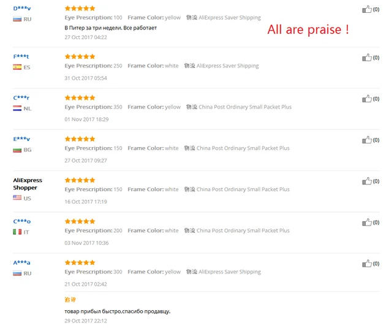The width and height of the screenshot is (392, 328).
Task: Open reviewer profile C***o
Action: click(22, 221)
